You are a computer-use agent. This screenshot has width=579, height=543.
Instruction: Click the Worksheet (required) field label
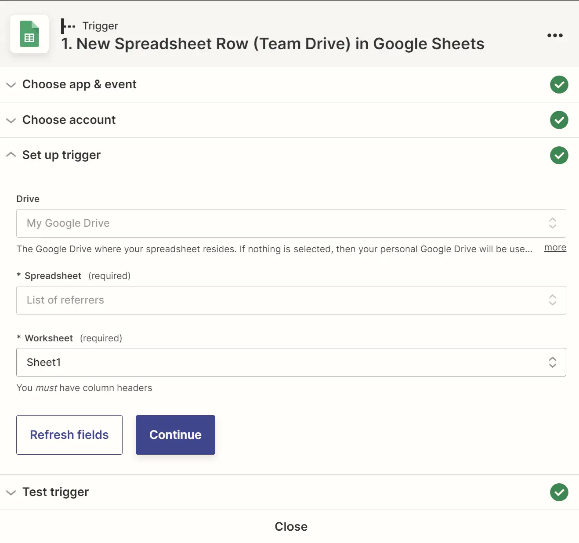[x=69, y=338]
